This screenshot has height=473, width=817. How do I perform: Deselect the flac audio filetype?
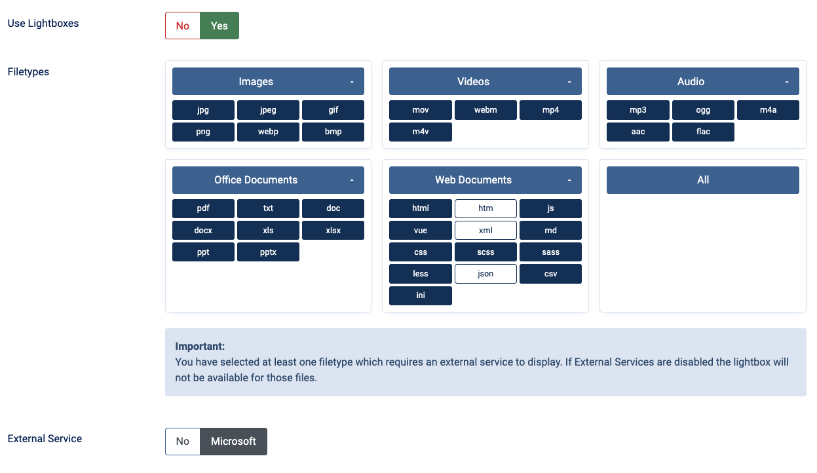click(x=703, y=132)
